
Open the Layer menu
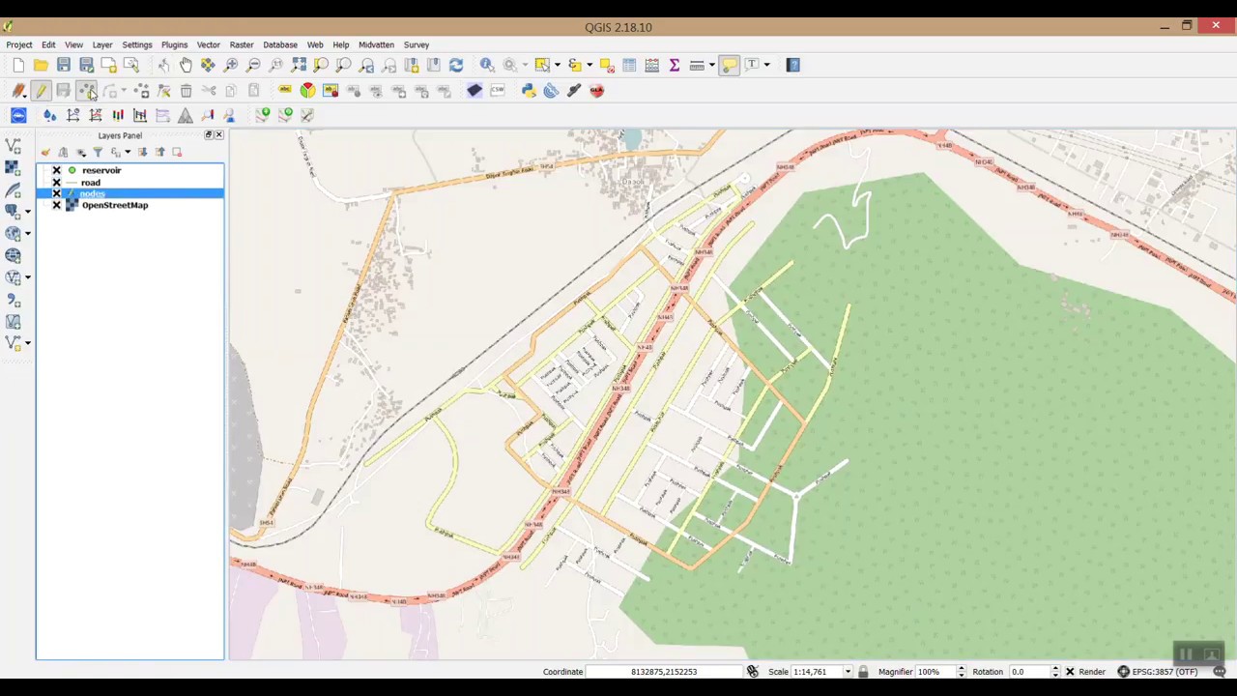point(102,44)
